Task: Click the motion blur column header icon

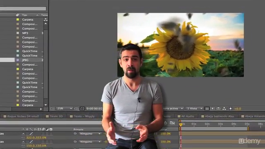Action: [x=43, y=130]
